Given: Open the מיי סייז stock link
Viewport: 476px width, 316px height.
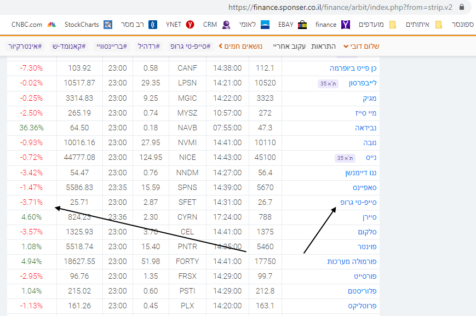Looking at the screenshot, I should (x=366, y=113).
